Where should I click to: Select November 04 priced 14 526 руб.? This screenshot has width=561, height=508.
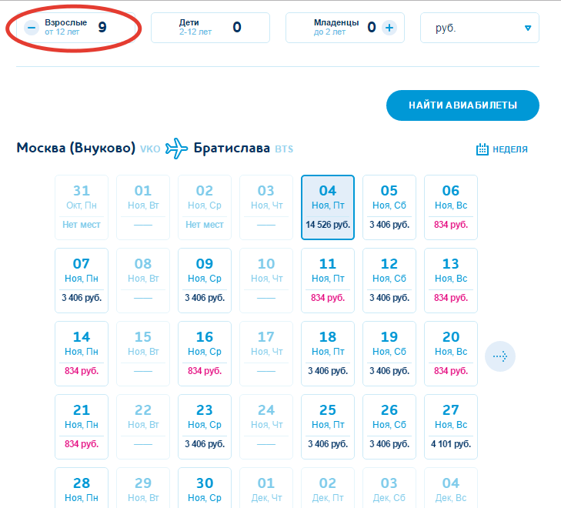pos(328,207)
